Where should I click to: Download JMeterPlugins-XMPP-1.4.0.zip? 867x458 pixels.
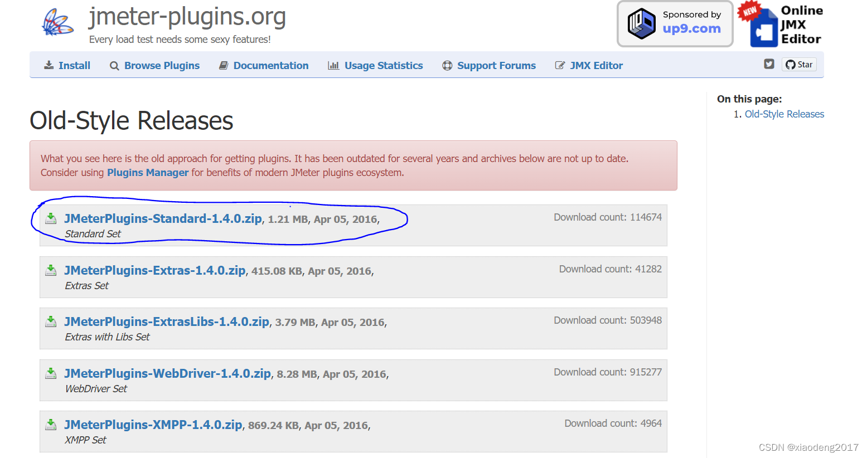point(153,425)
